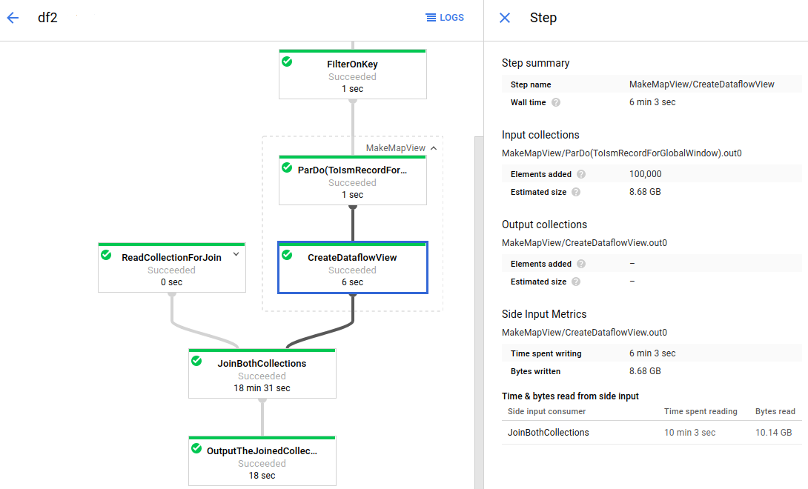Click the Time spent writing help icon

pos(593,353)
